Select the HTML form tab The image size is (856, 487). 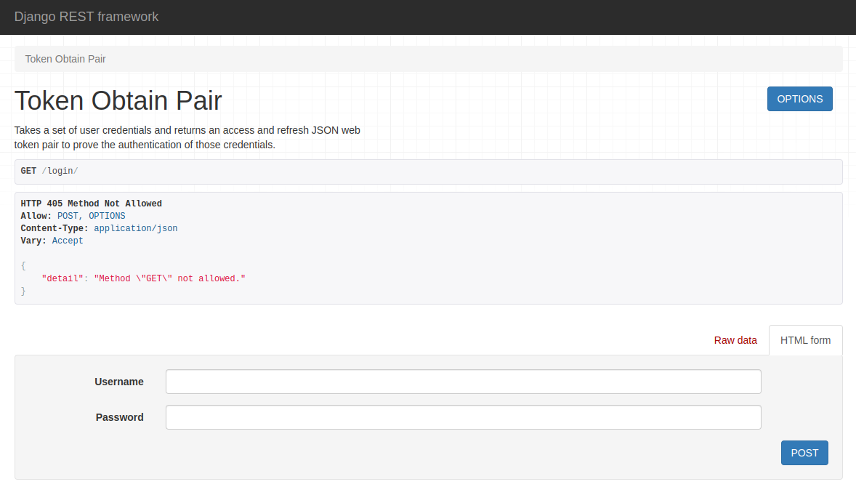(805, 340)
